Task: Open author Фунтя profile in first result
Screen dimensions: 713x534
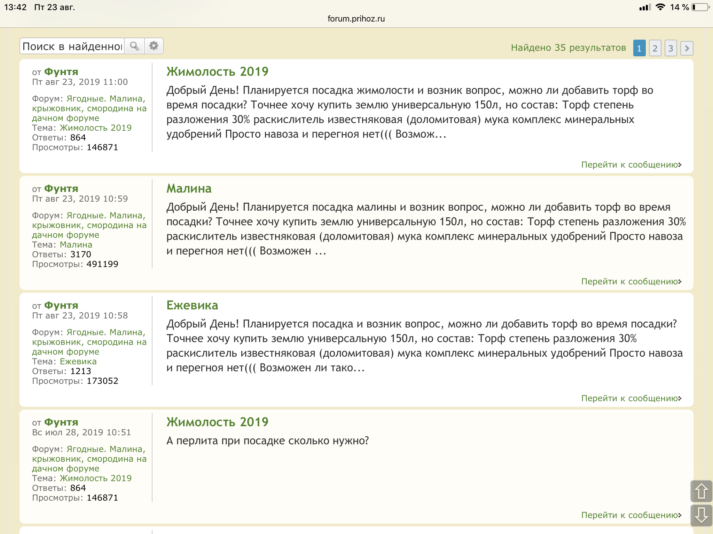Action: [x=61, y=72]
